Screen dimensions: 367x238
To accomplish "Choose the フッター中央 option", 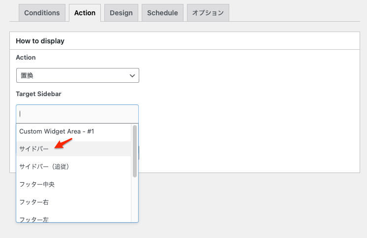I will (73, 185).
